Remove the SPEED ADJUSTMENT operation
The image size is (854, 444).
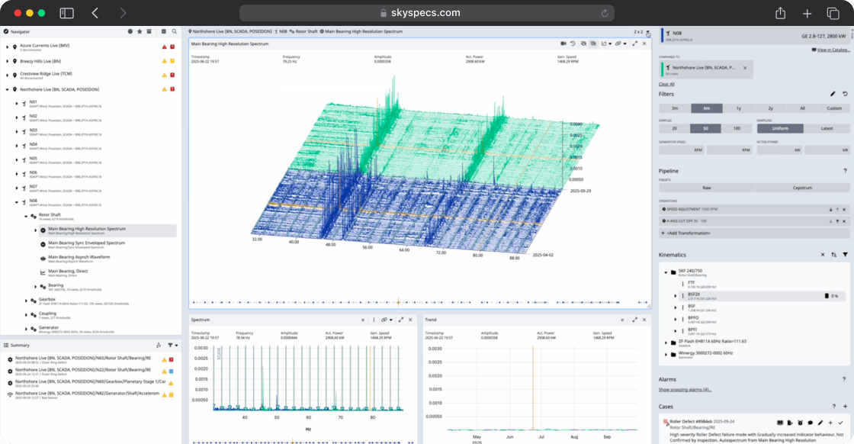point(844,209)
